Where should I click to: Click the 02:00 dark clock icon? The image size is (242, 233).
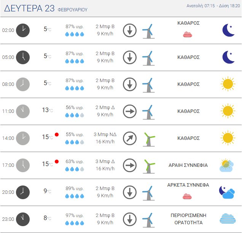pyautogui.click(x=23, y=30)
